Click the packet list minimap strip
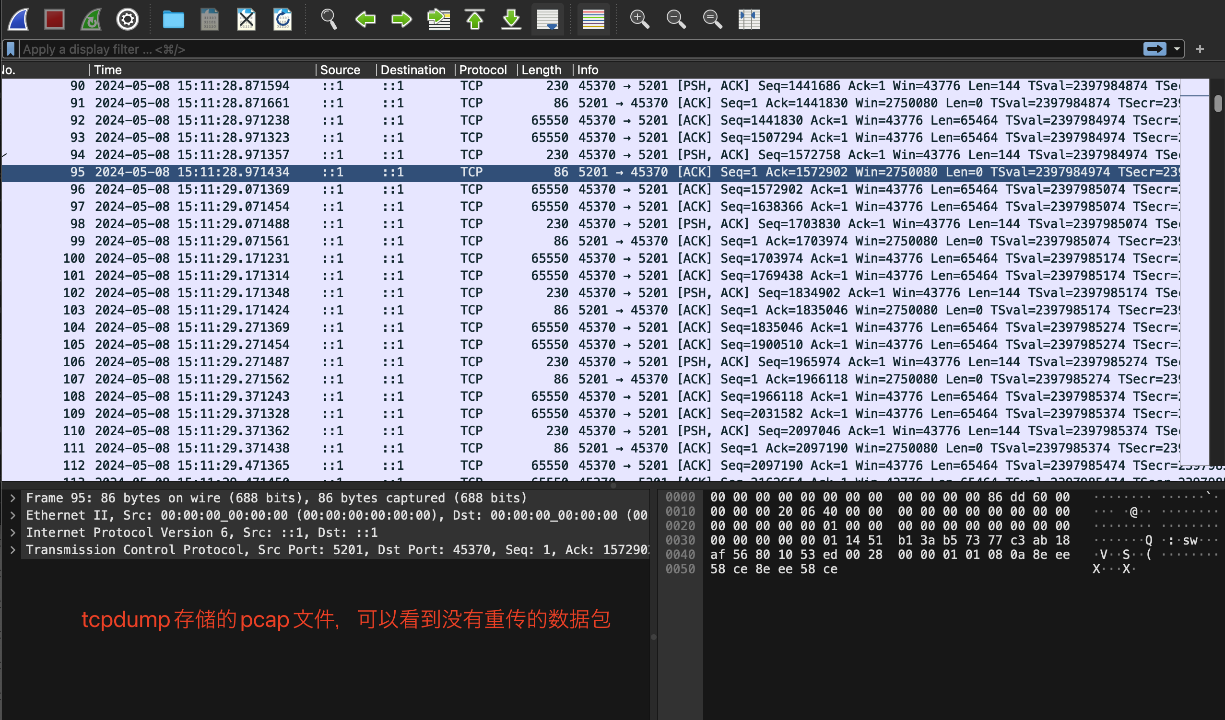The image size is (1225, 720). 1194,272
